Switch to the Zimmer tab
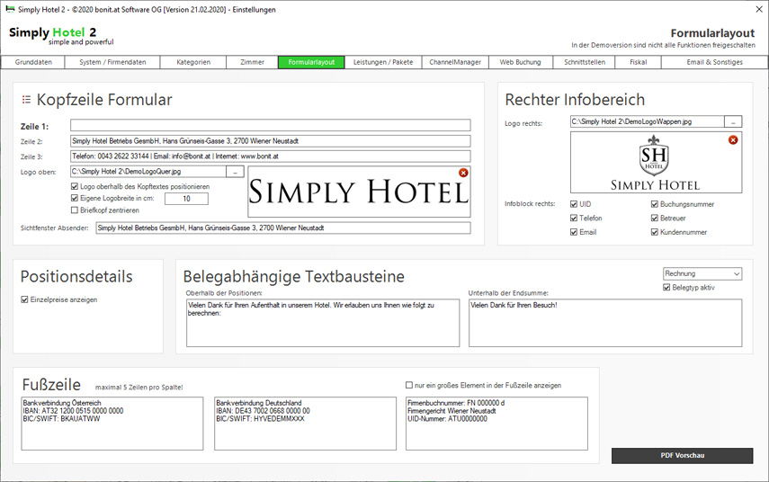769x482 pixels. coord(252,63)
